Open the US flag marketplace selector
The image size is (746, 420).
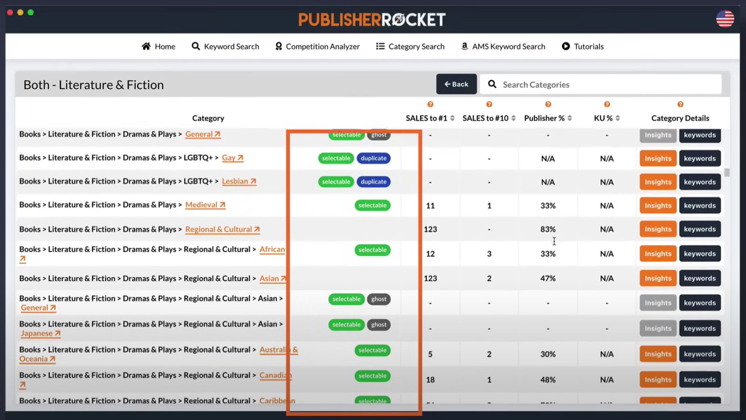725,19
